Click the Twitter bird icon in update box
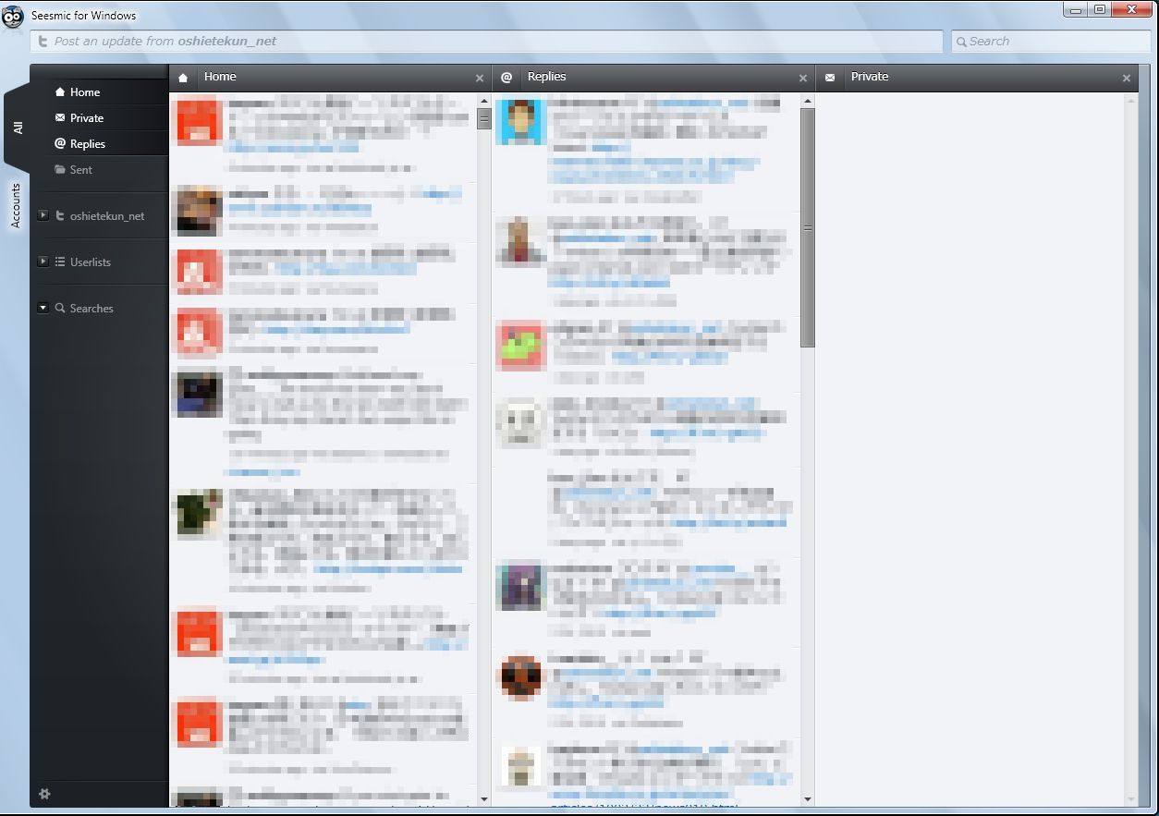The height and width of the screenshot is (816, 1159). pos(43,41)
